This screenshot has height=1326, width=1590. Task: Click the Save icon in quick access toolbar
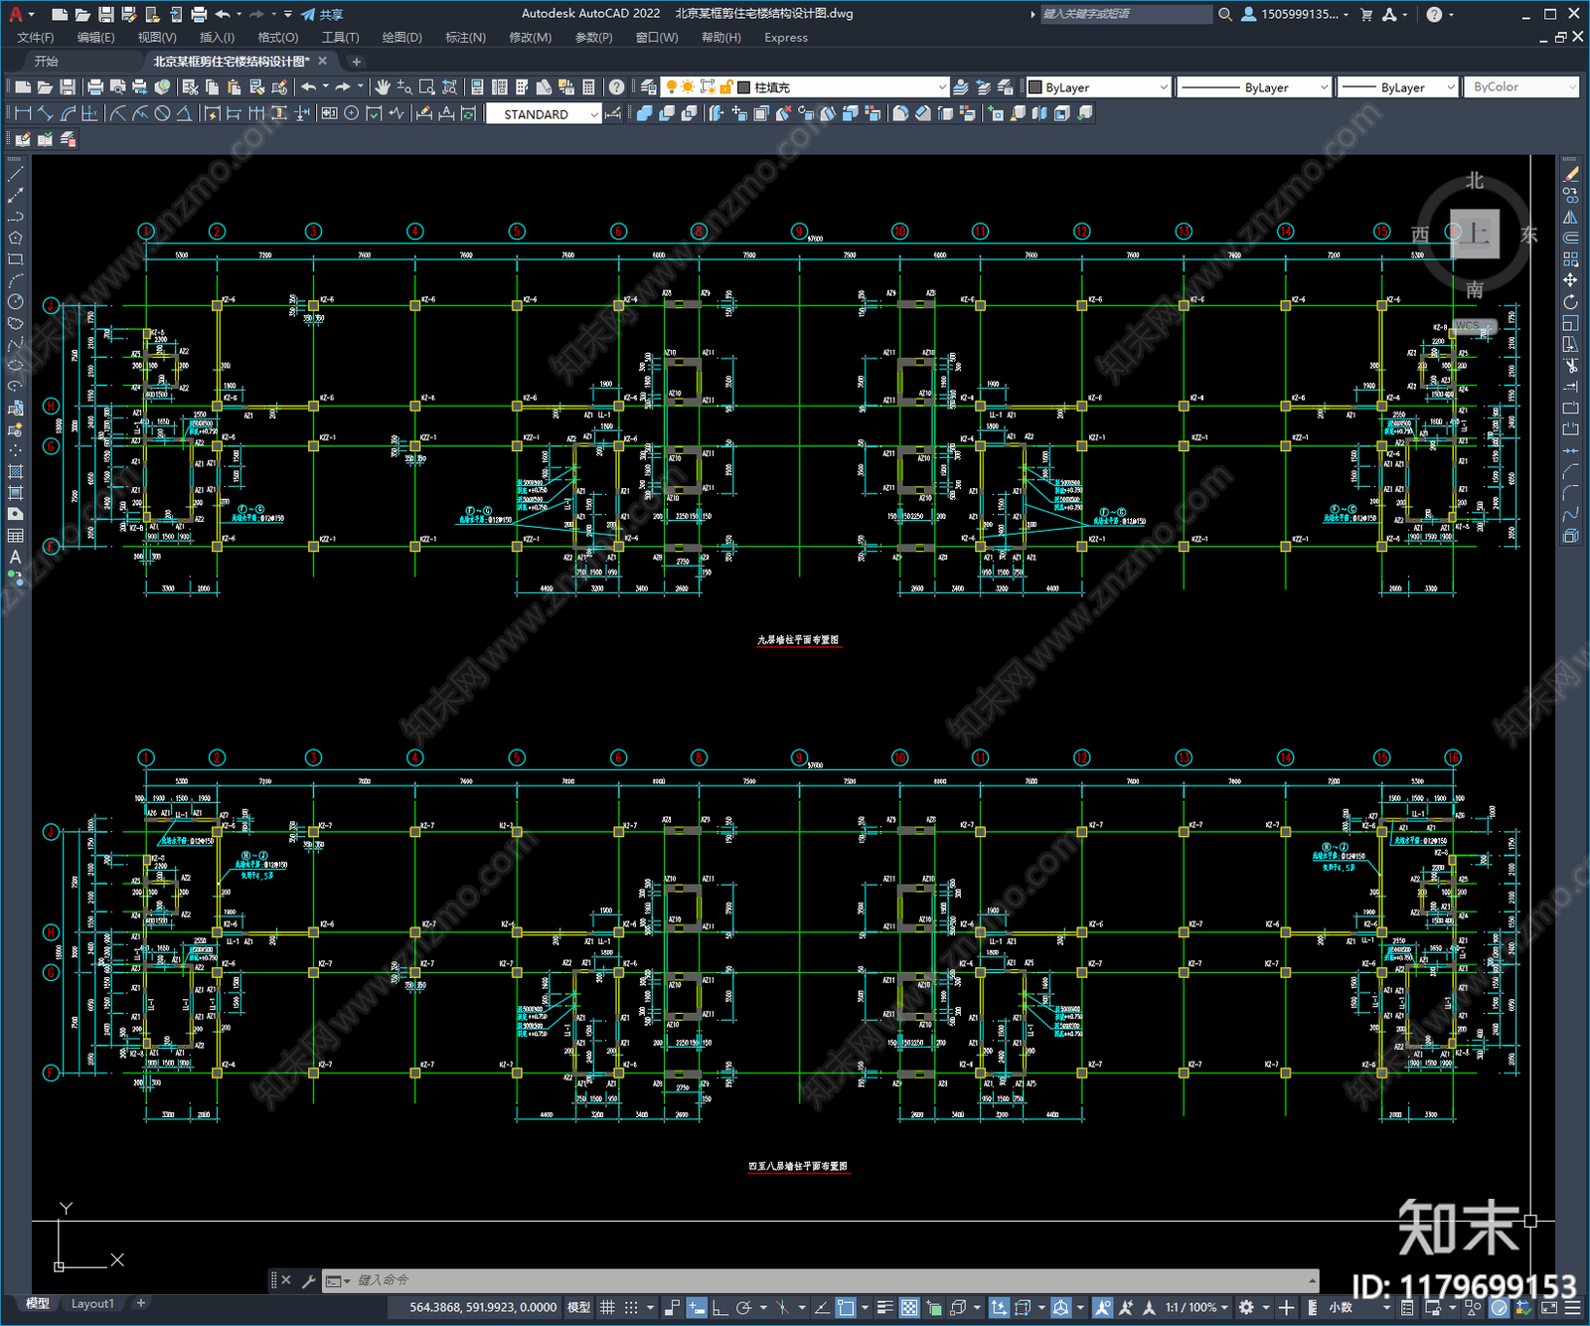point(105,14)
